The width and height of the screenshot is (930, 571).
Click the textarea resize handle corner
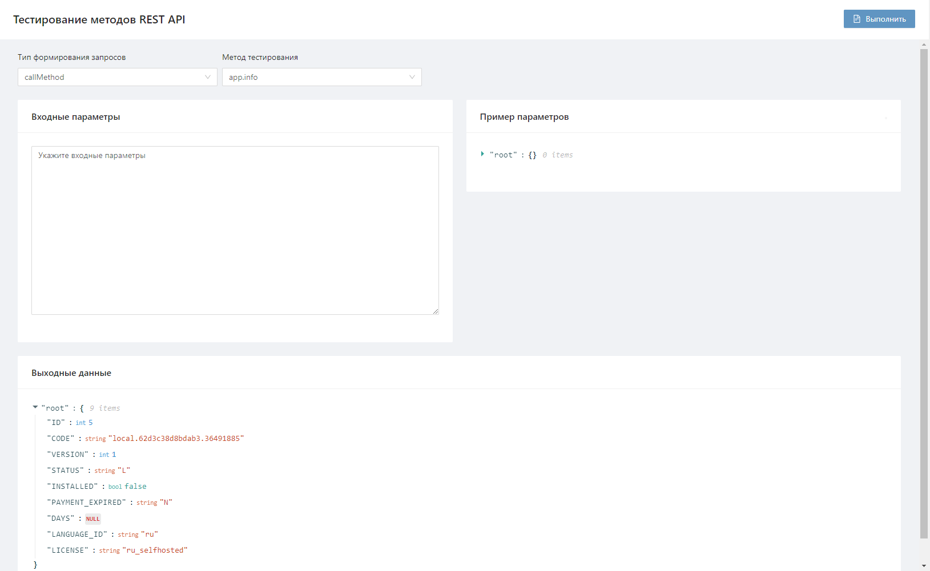436,311
